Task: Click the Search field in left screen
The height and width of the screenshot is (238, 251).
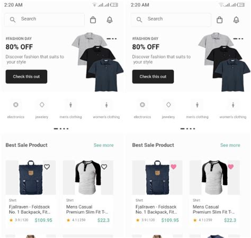Action: (x=44, y=20)
